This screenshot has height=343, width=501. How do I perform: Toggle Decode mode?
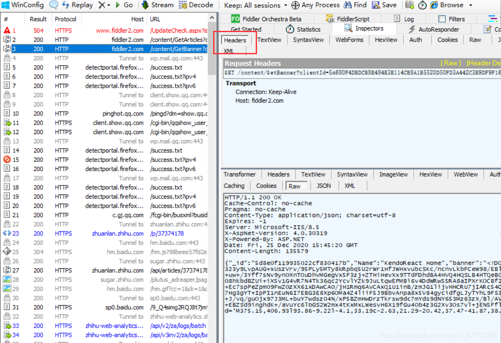click(x=196, y=5)
